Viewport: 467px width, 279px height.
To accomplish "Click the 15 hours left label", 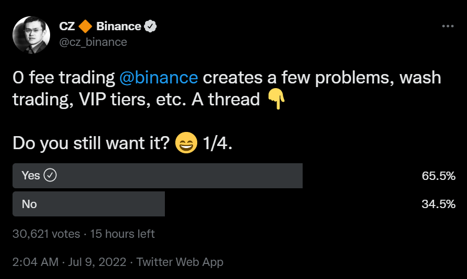I will click(123, 234).
